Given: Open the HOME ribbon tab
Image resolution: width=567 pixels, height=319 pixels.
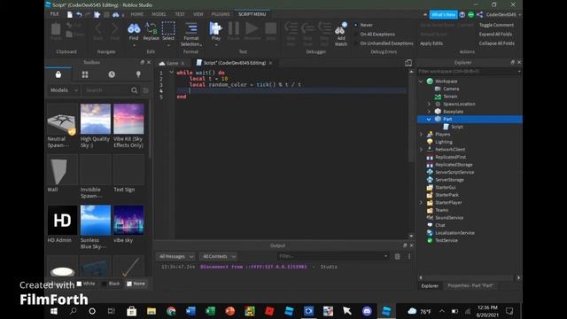Looking at the screenshot, I should [137, 14].
